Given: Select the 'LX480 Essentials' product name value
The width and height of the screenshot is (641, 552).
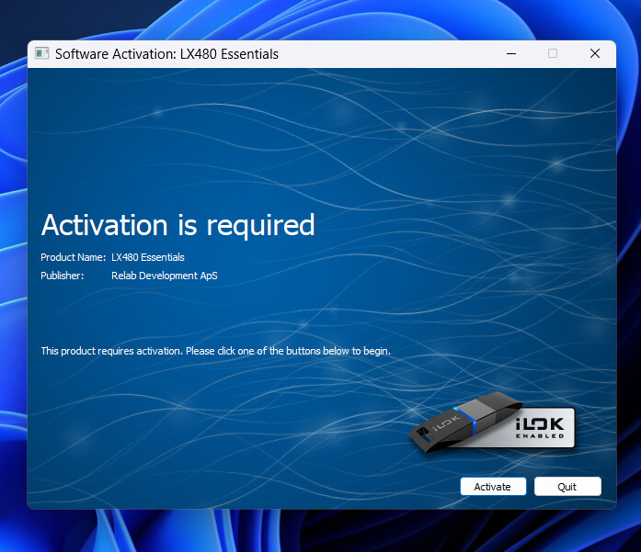Looking at the screenshot, I should [148, 257].
